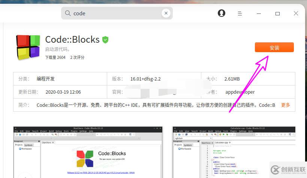Image resolution: width=307 pixels, height=178 pixels.
Task: Click the '2 次评分' ratings text
Action: [x=77, y=57]
